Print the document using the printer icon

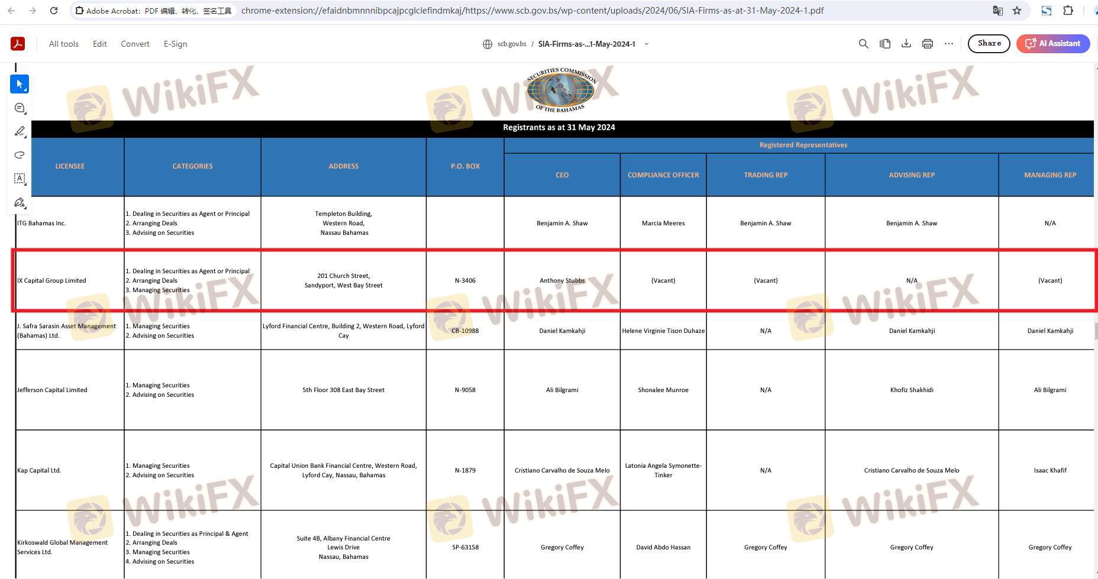(927, 44)
